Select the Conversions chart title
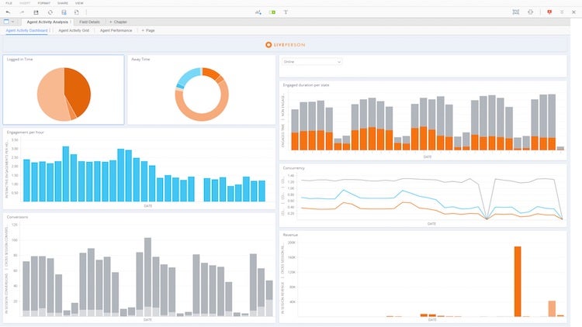This screenshot has height=327, width=582. click(x=17, y=217)
